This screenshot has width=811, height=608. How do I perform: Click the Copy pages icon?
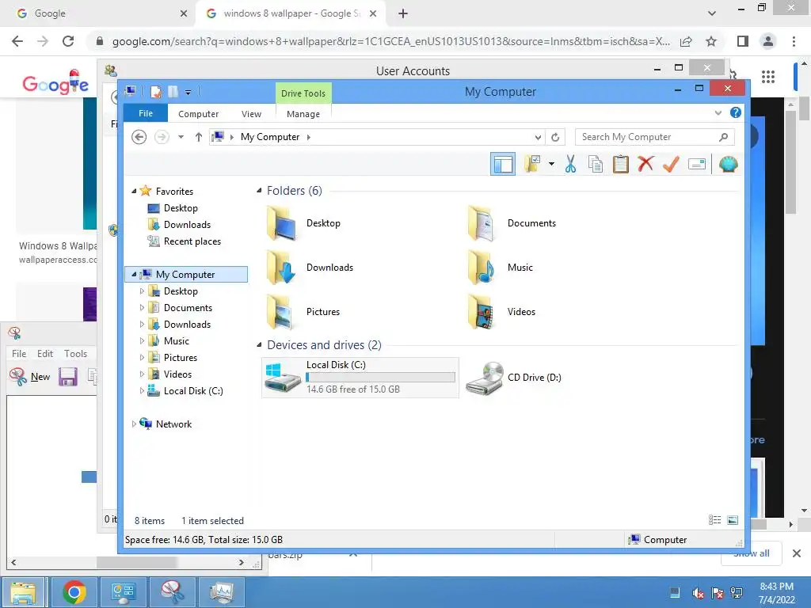click(x=596, y=165)
